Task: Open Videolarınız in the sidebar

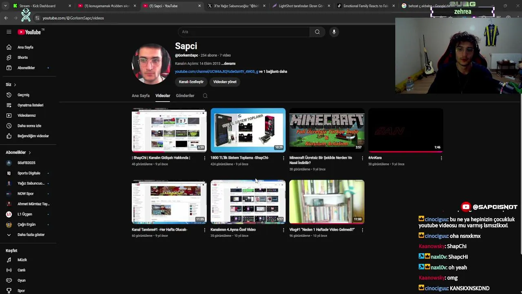Action: point(27,116)
